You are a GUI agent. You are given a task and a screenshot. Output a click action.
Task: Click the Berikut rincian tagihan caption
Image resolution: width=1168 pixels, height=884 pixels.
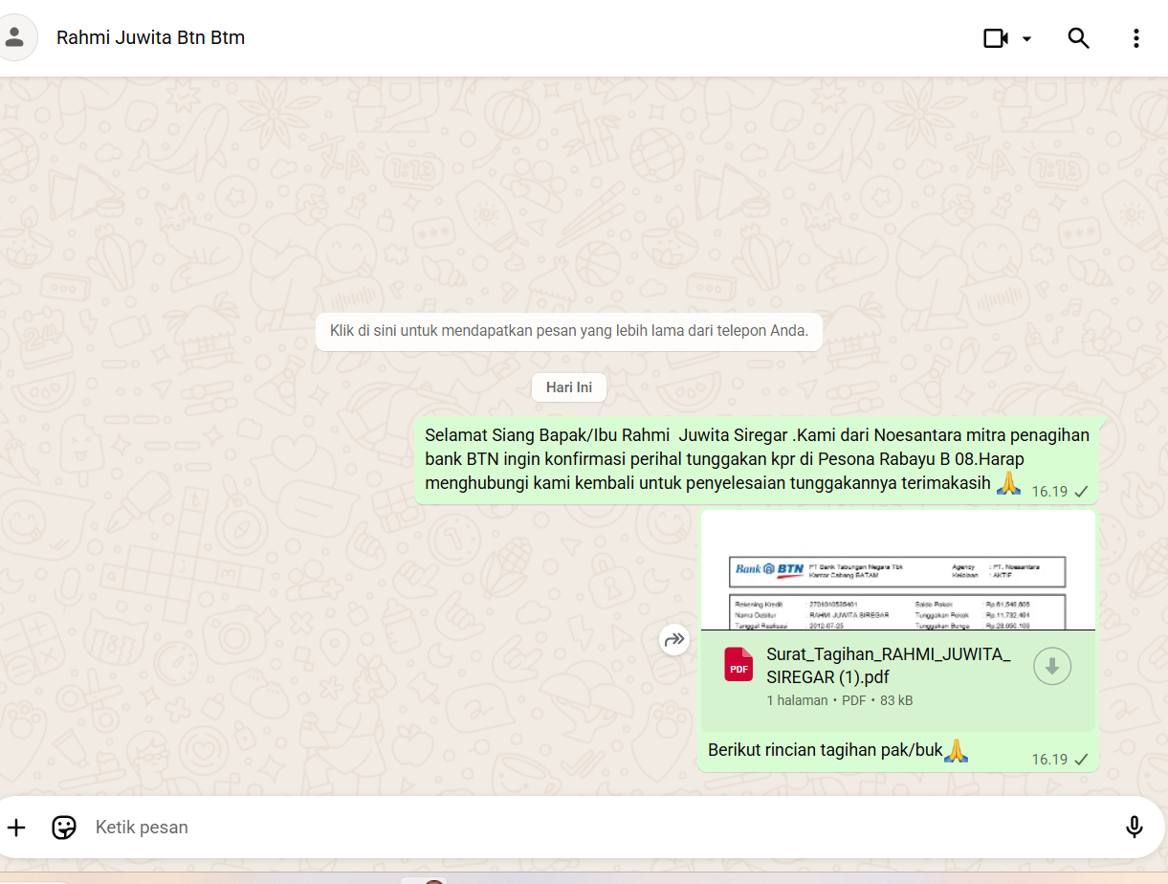click(x=826, y=750)
